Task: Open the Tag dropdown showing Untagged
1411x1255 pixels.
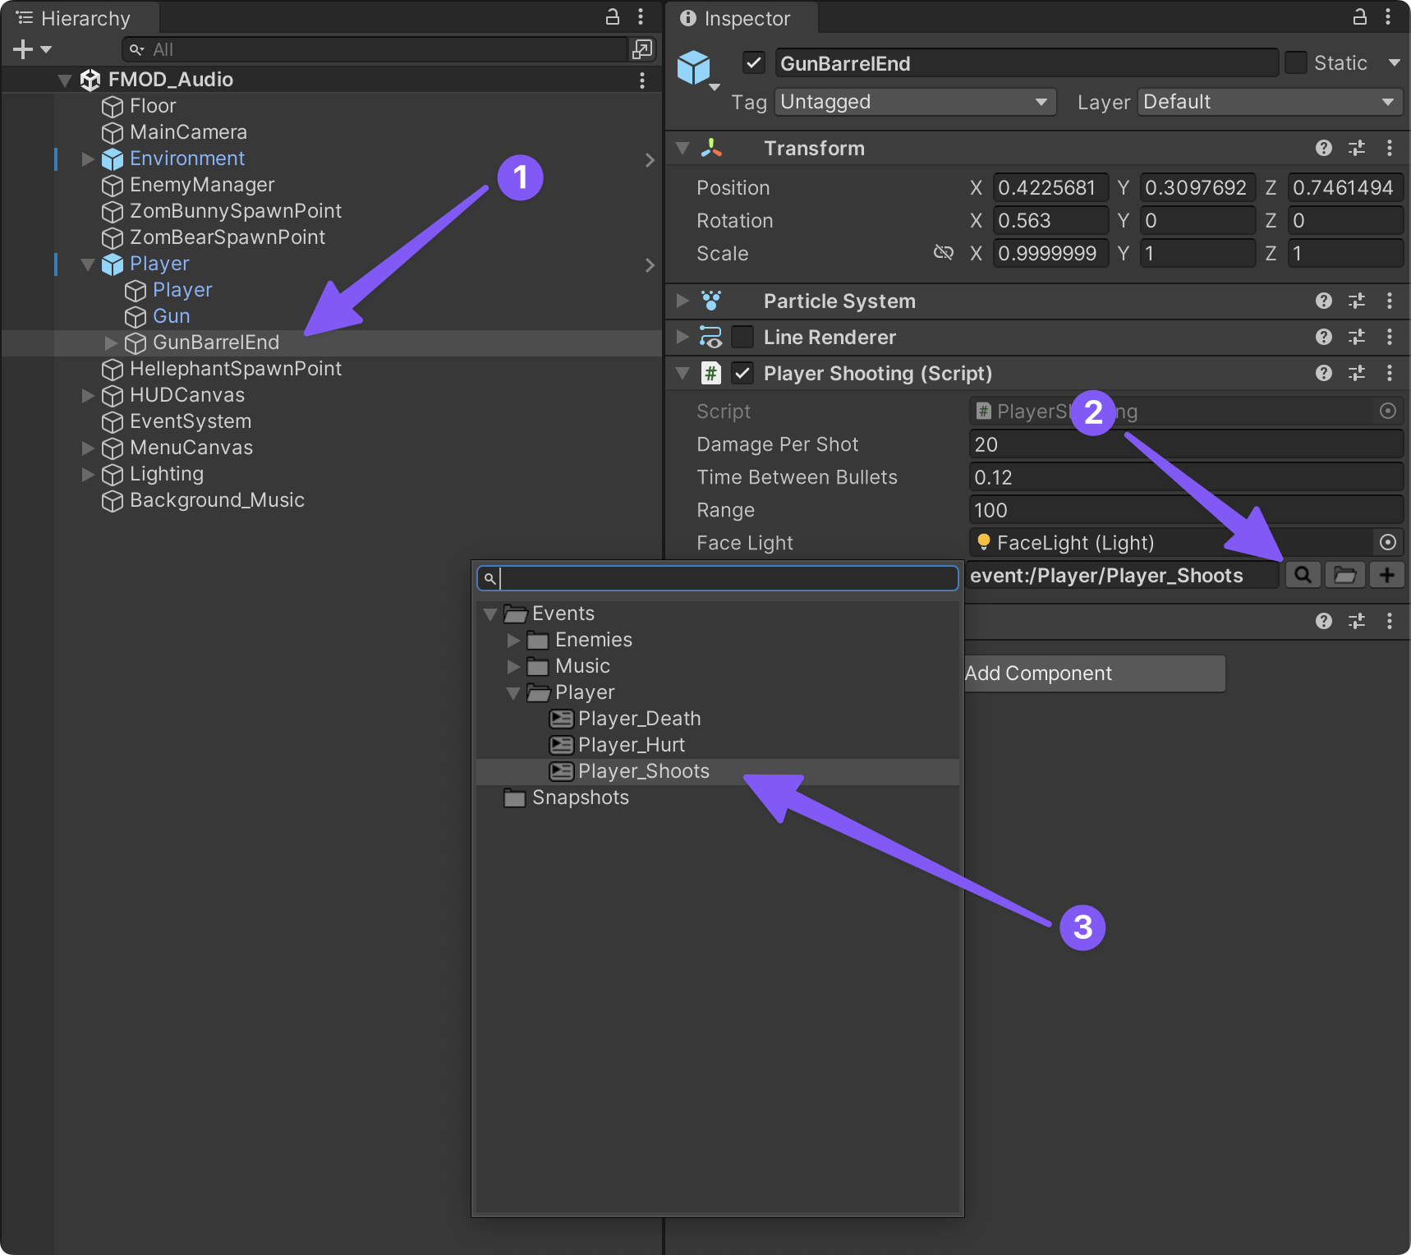Action: tap(915, 102)
